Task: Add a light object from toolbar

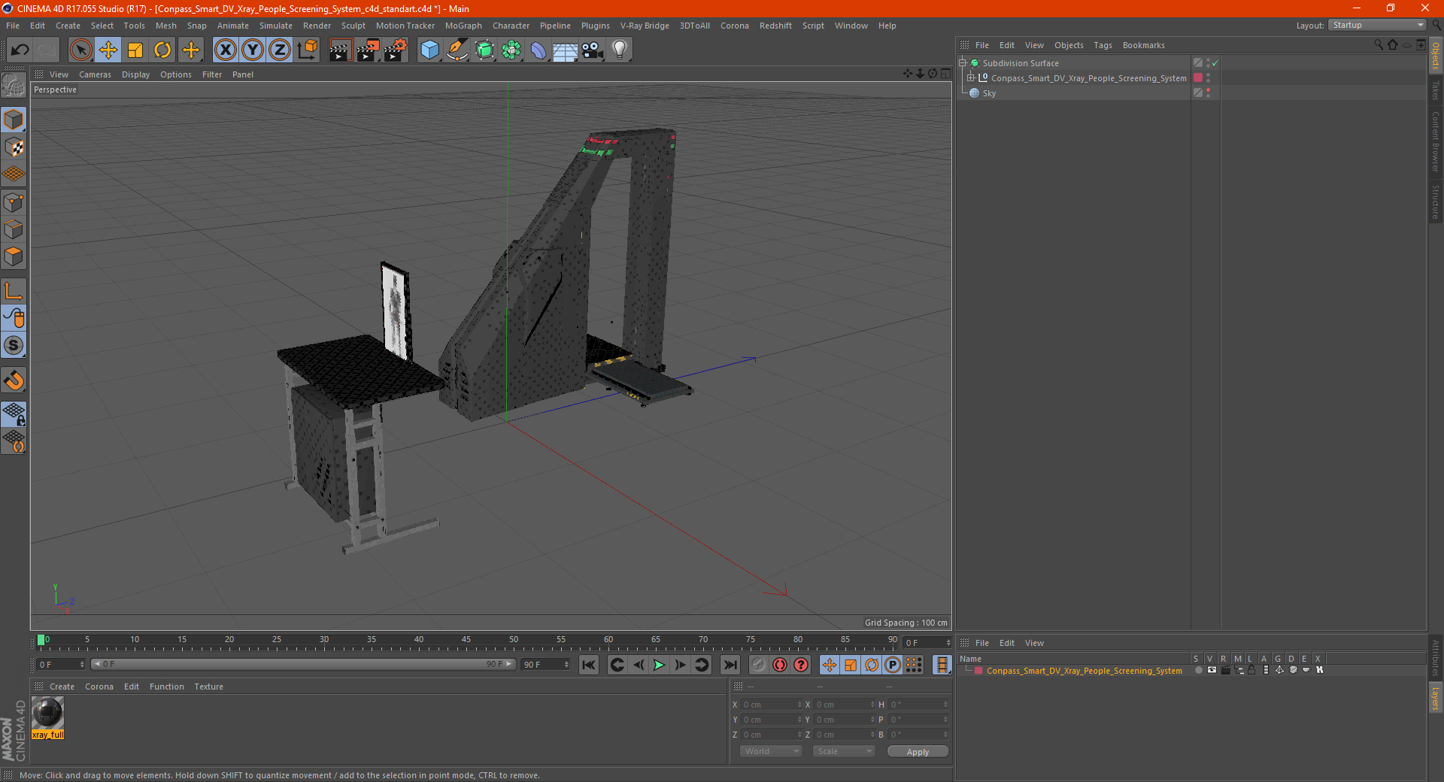Action: pos(619,50)
